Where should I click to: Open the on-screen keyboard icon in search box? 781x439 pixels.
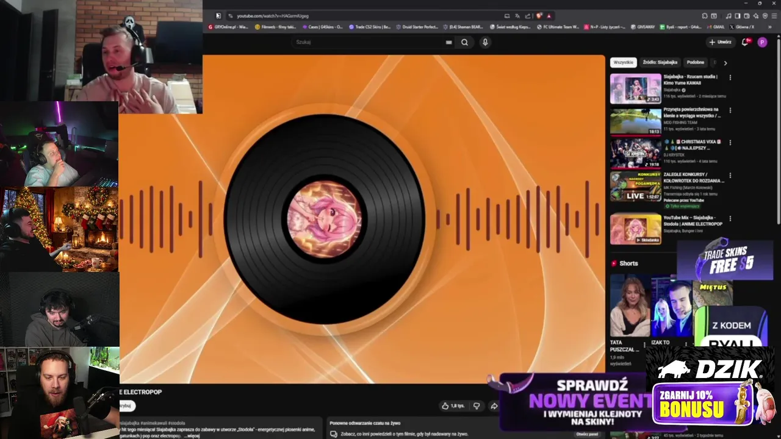click(448, 42)
